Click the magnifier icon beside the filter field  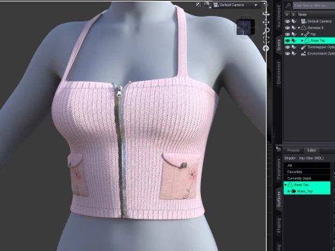pos(288,5)
